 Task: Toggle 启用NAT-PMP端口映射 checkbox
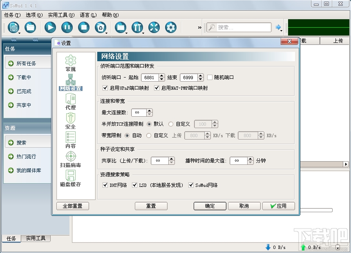click(x=156, y=88)
